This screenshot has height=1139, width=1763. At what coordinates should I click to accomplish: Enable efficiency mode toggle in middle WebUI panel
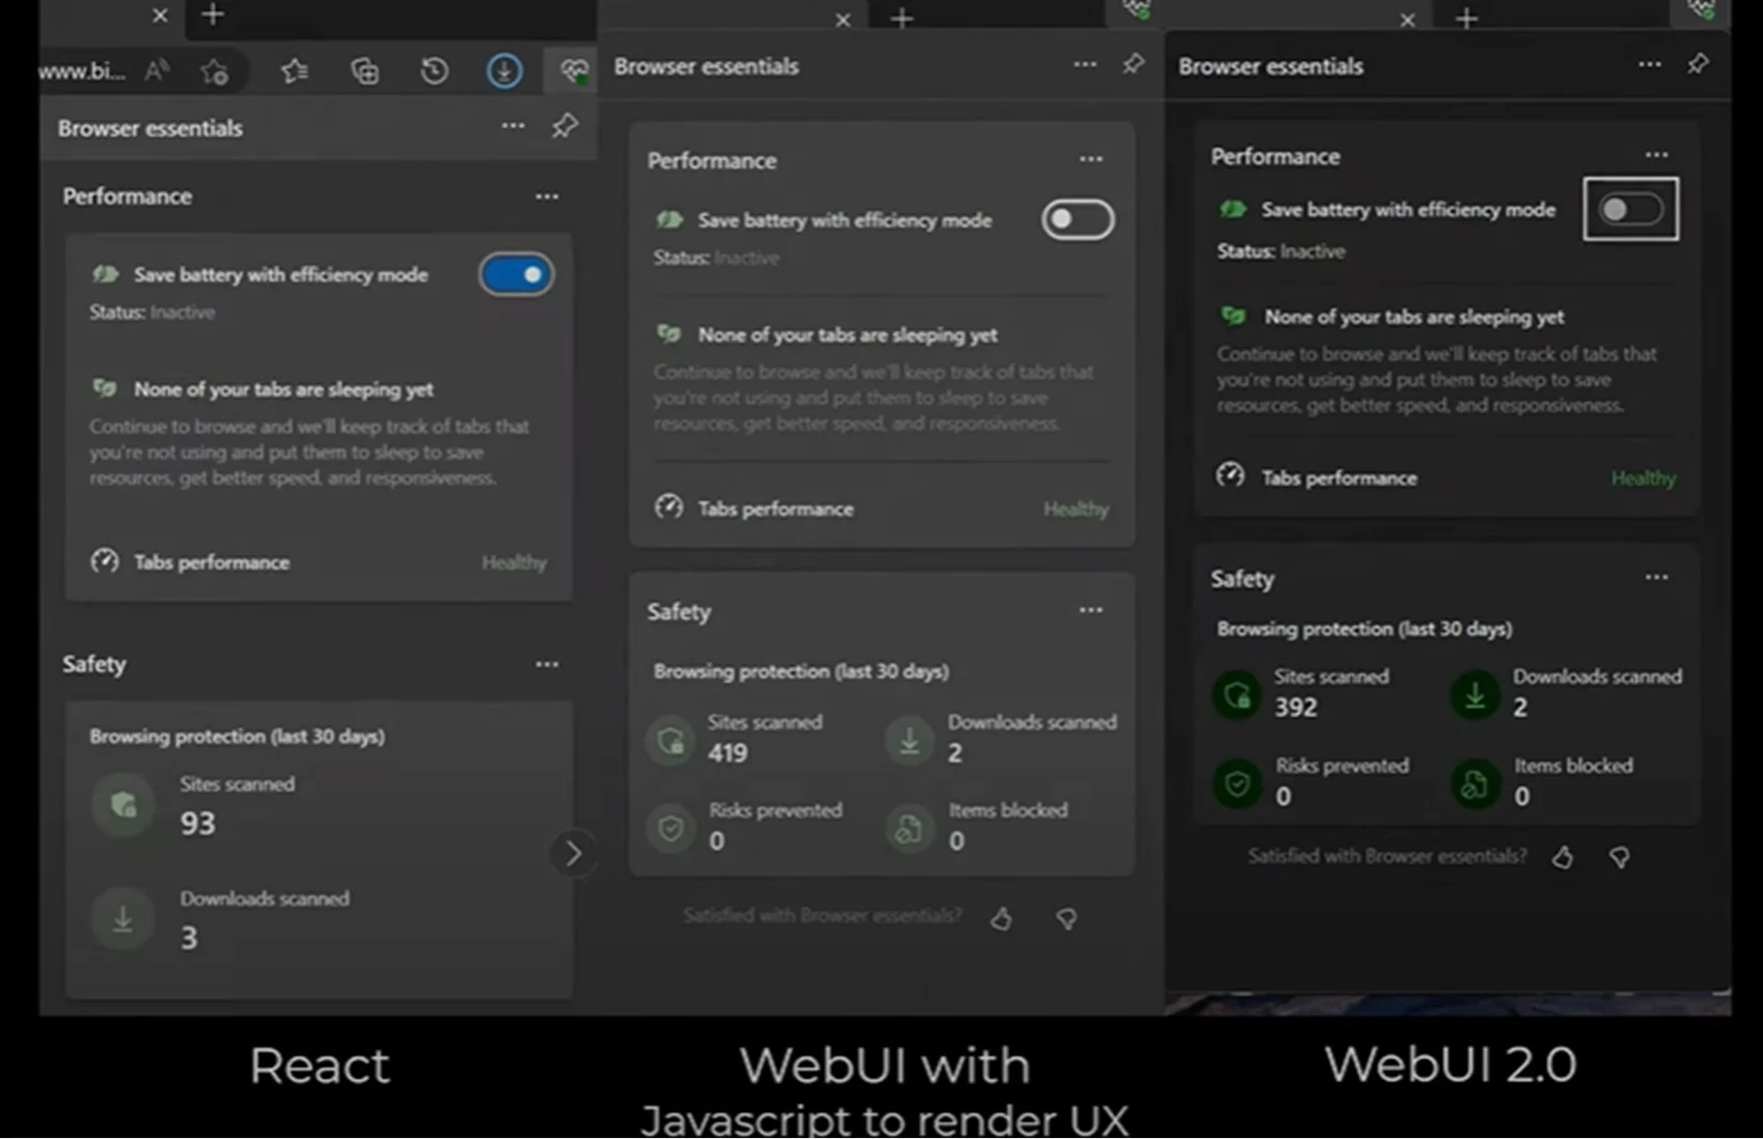coord(1078,219)
